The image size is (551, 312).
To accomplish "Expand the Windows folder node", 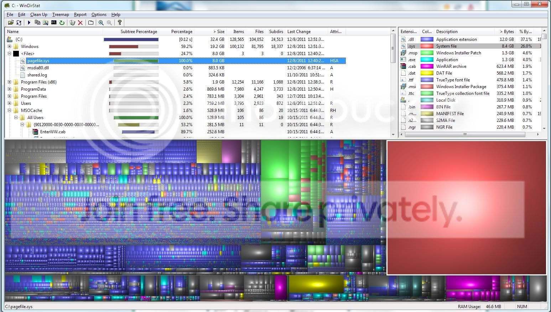I will 9,47.
